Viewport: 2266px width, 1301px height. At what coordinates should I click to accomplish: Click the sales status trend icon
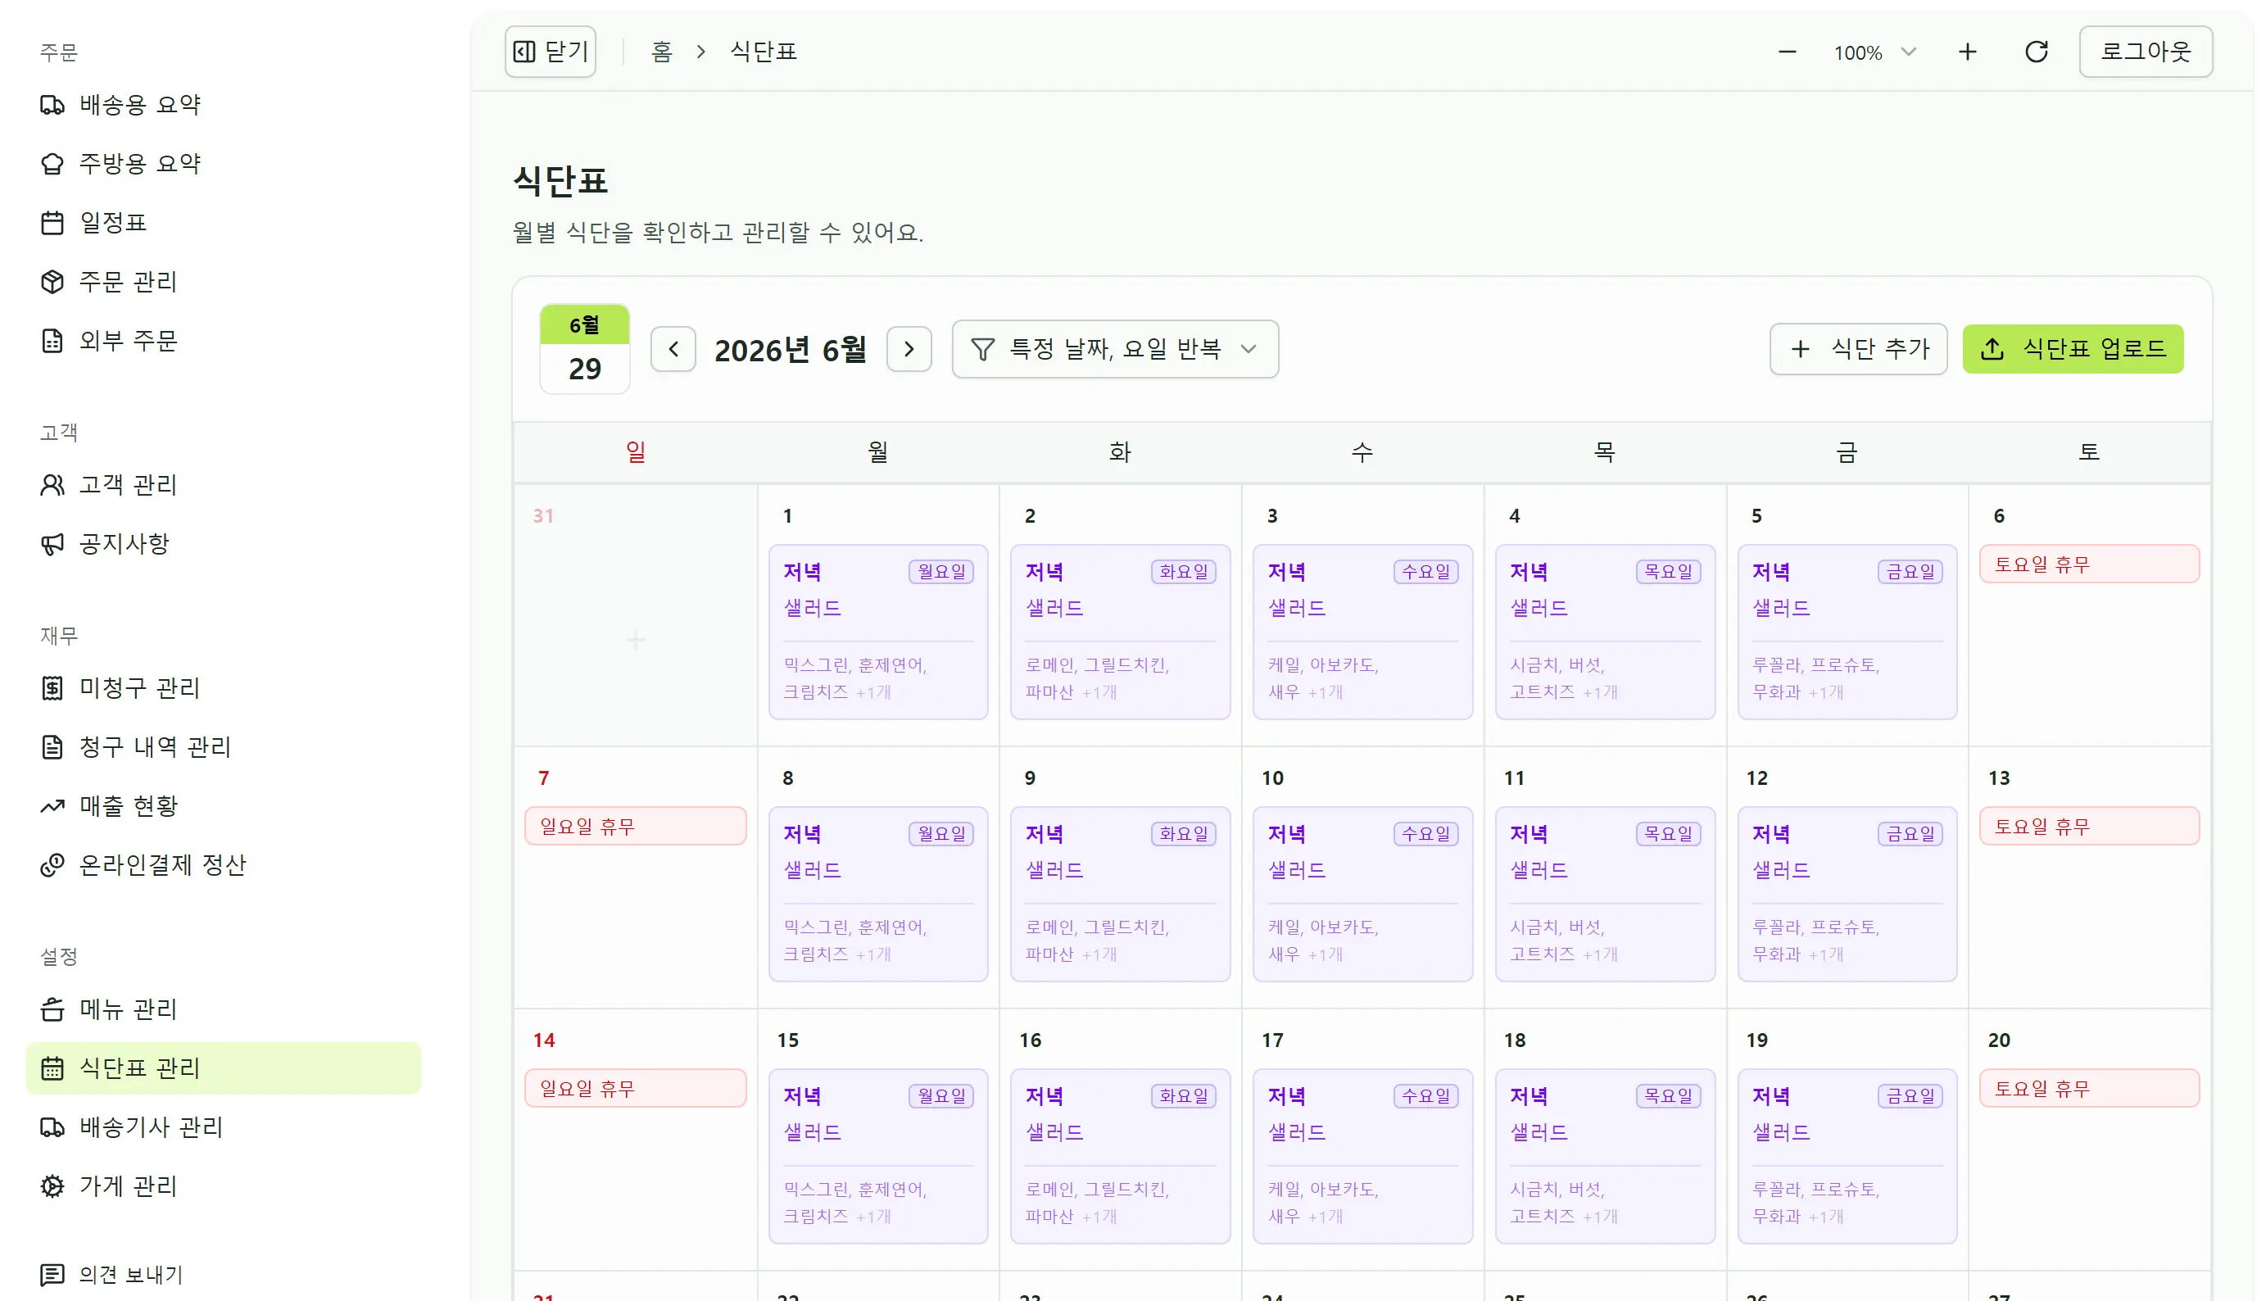click(x=52, y=806)
